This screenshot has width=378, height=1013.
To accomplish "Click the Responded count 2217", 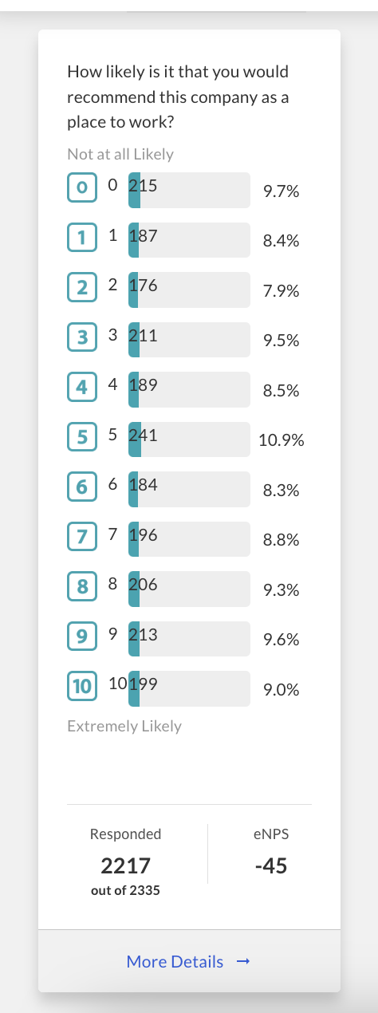I will [126, 866].
